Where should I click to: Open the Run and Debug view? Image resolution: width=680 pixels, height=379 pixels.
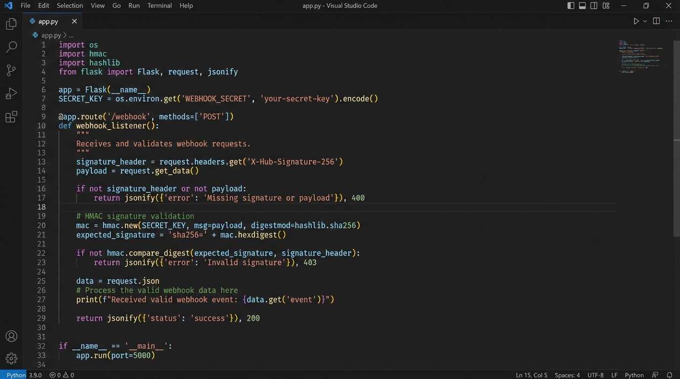point(11,93)
